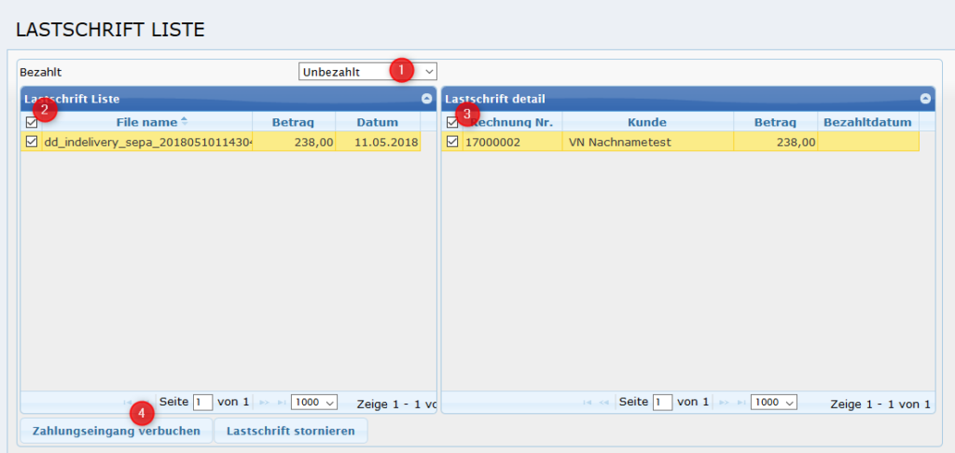Toggle select-all checkbox in Lastschrift Liste header

tap(31, 122)
